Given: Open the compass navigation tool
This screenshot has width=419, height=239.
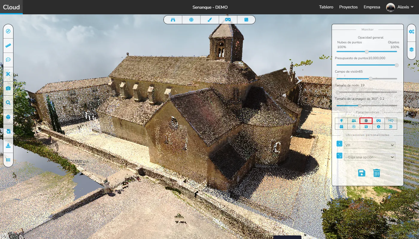Looking at the screenshot, I should 8,31.
